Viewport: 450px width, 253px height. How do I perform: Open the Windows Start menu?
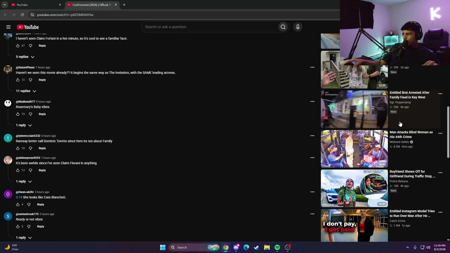(x=163, y=247)
